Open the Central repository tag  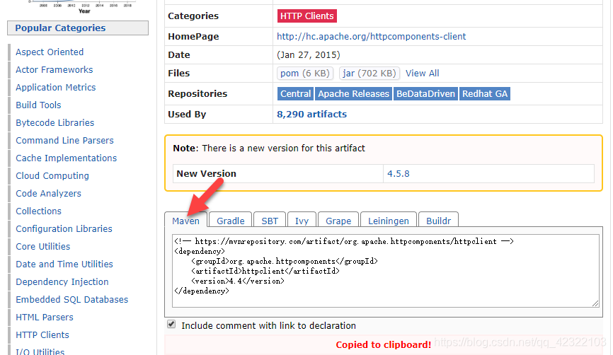point(296,94)
